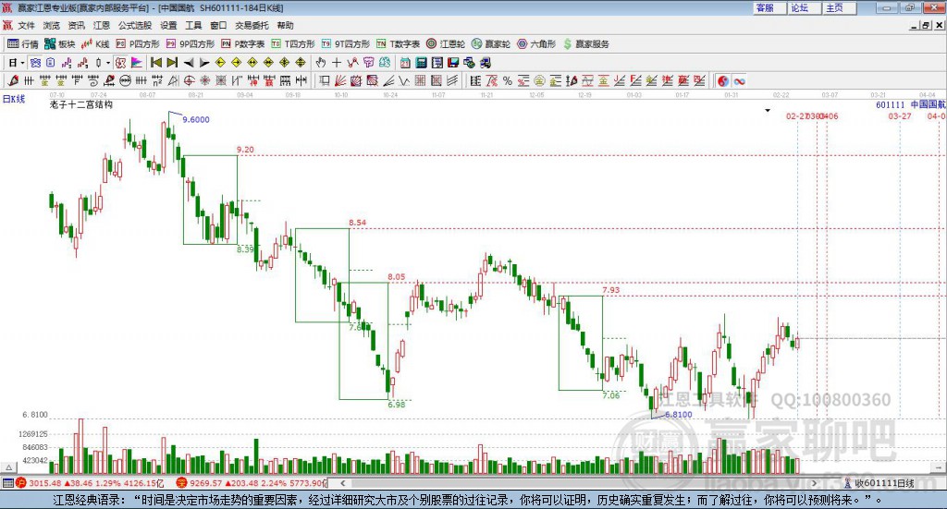Open the 文件 menu
947x509 pixels.
(27, 25)
